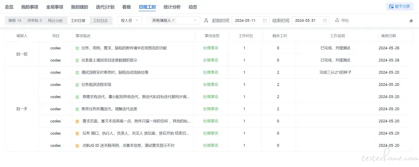Click 已完成，并提测试 in the 仪表盘 row
This screenshot has width=419, height=167.
[335, 60]
